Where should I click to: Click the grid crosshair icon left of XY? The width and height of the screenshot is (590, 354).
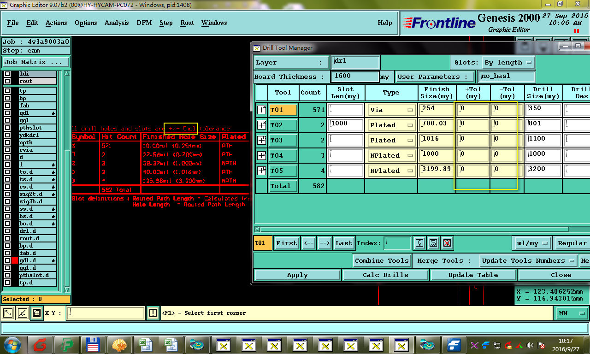pyautogui.click(x=36, y=313)
